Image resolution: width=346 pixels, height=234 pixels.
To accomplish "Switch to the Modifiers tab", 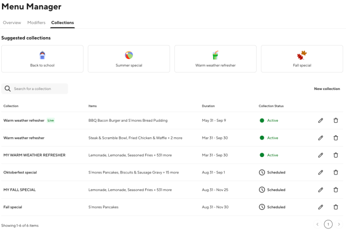I will [x=37, y=22].
